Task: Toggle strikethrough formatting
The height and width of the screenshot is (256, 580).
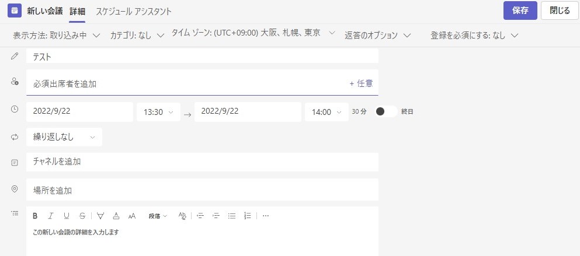Action: coord(82,216)
